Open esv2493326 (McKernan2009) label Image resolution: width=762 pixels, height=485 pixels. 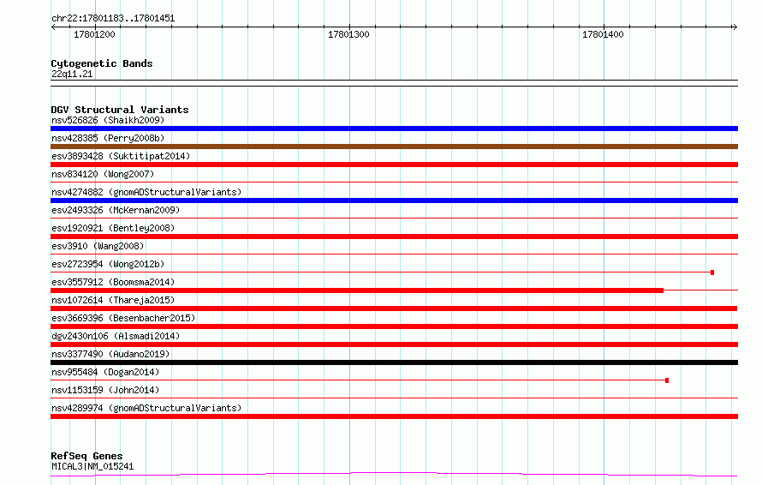click(116, 210)
